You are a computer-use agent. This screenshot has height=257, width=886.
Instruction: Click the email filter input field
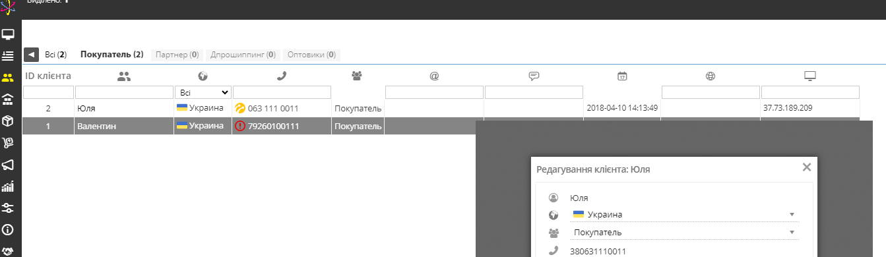(434, 92)
